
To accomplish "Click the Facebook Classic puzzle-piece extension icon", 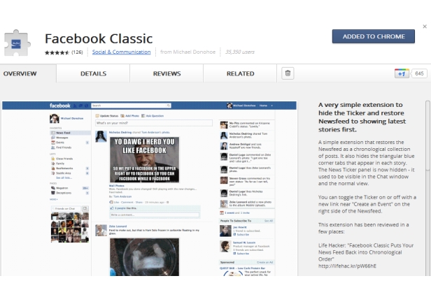I will tap(17, 43).
